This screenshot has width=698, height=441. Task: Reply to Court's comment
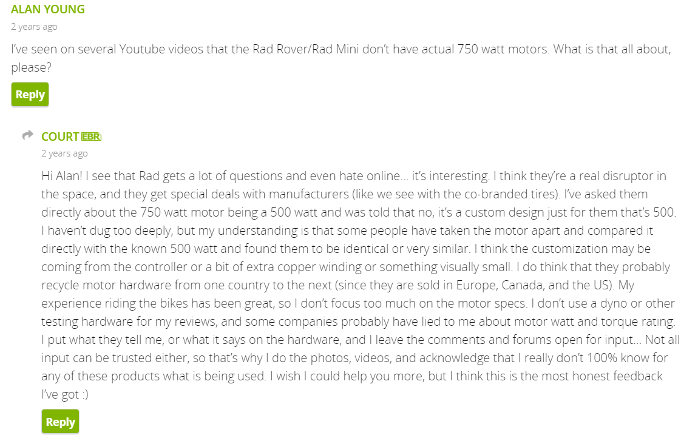point(60,422)
